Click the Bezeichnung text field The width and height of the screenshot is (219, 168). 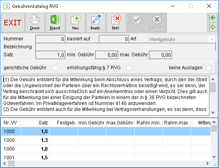(x=125, y=47)
